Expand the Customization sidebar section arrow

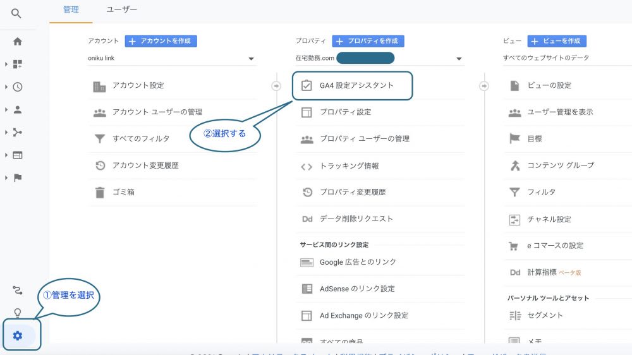point(6,64)
